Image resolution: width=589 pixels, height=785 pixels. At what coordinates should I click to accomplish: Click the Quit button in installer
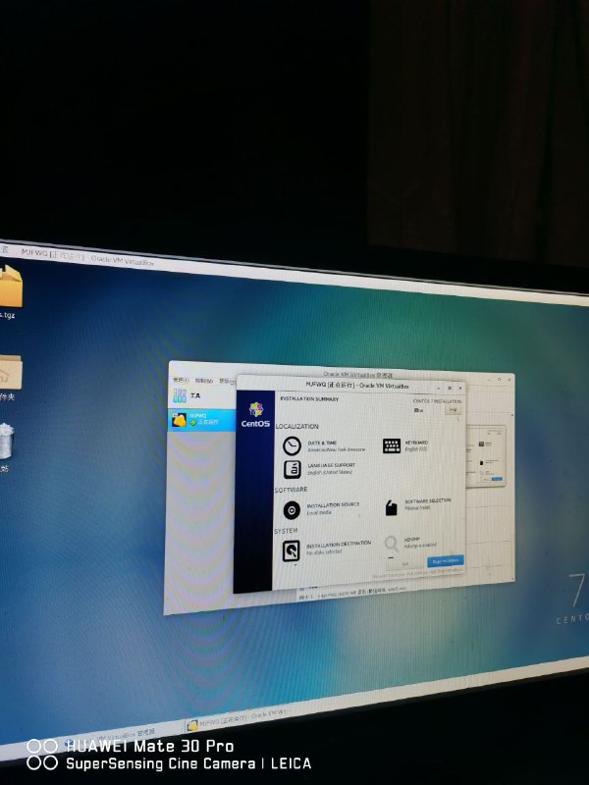[x=404, y=563]
